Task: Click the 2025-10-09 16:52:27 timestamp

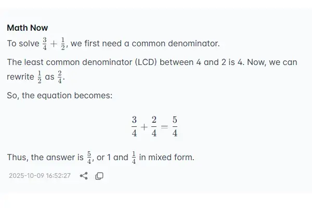Action: (x=40, y=176)
